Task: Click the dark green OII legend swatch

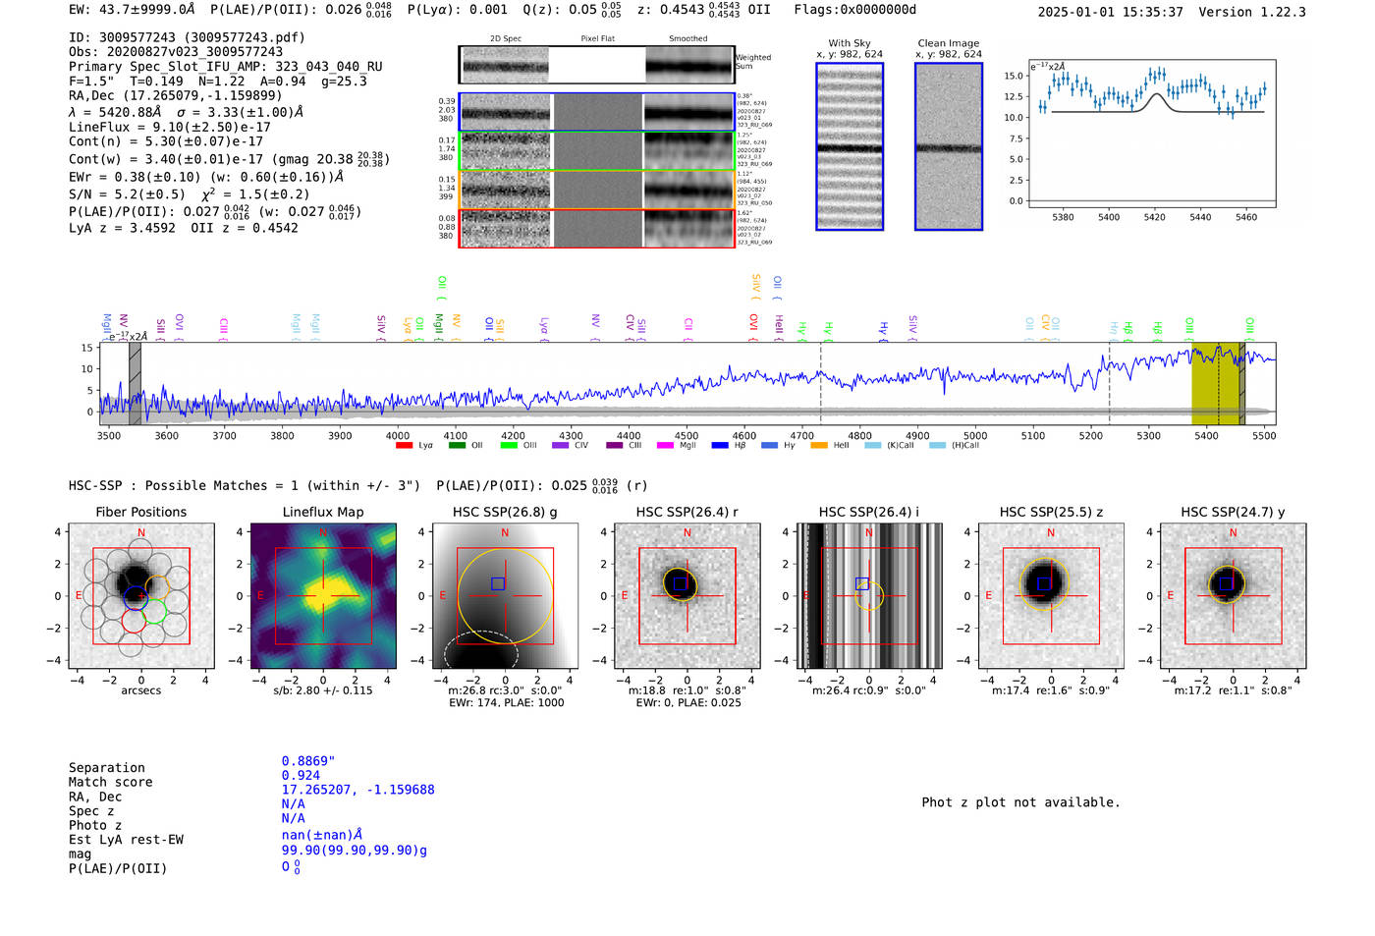Action: click(x=456, y=445)
